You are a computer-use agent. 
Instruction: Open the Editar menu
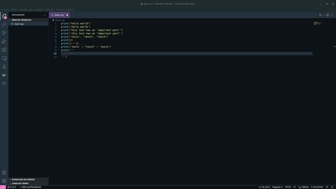pyautogui.click(x=14, y=9)
